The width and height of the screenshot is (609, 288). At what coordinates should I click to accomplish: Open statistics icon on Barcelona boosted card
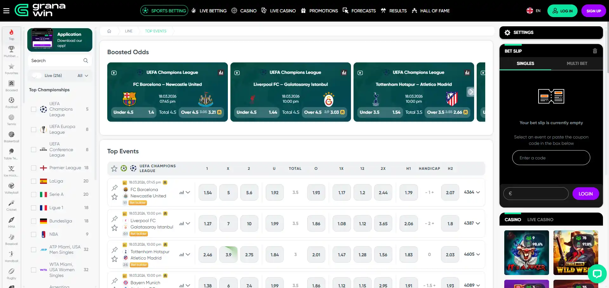click(221, 73)
